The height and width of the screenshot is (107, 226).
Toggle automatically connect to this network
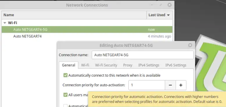click(x=65, y=75)
